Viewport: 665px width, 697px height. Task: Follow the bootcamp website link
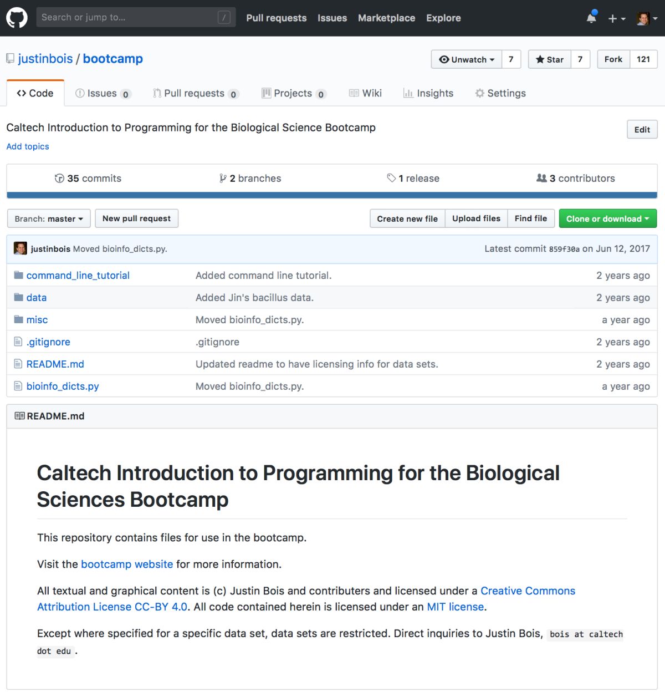[x=127, y=564]
